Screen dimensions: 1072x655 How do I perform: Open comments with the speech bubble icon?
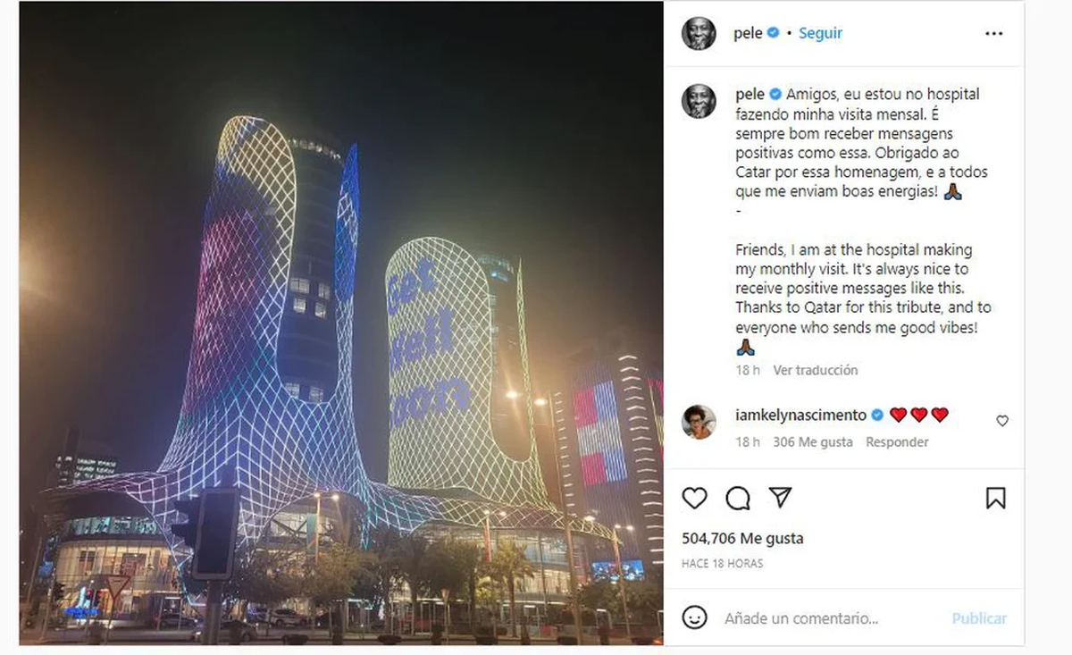(x=738, y=498)
